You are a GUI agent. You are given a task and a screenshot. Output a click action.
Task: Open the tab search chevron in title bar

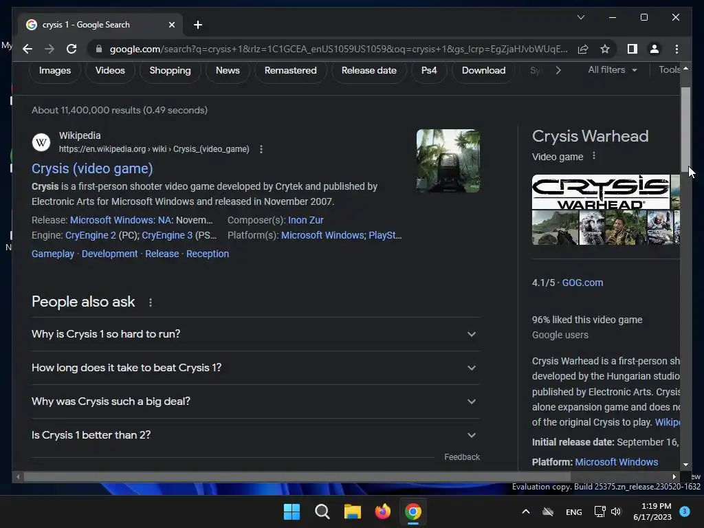pos(580,17)
